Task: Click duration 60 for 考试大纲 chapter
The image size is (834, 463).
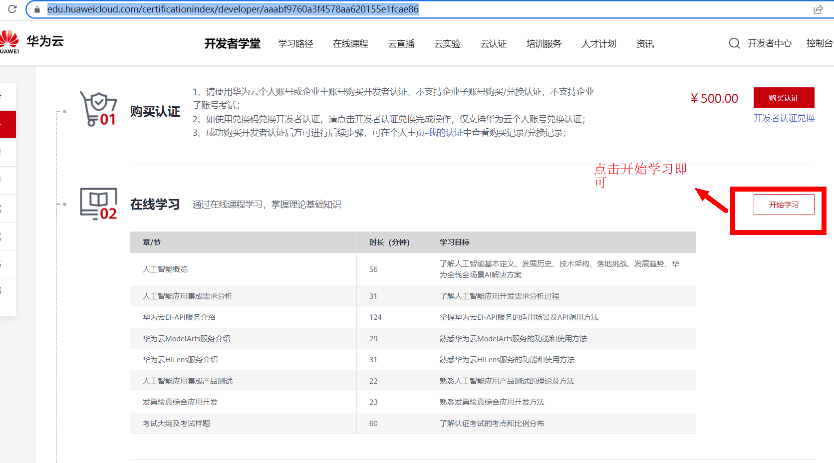Action: click(x=373, y=424)
